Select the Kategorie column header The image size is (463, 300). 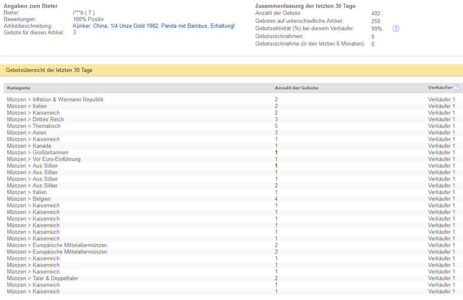[19, 88]
